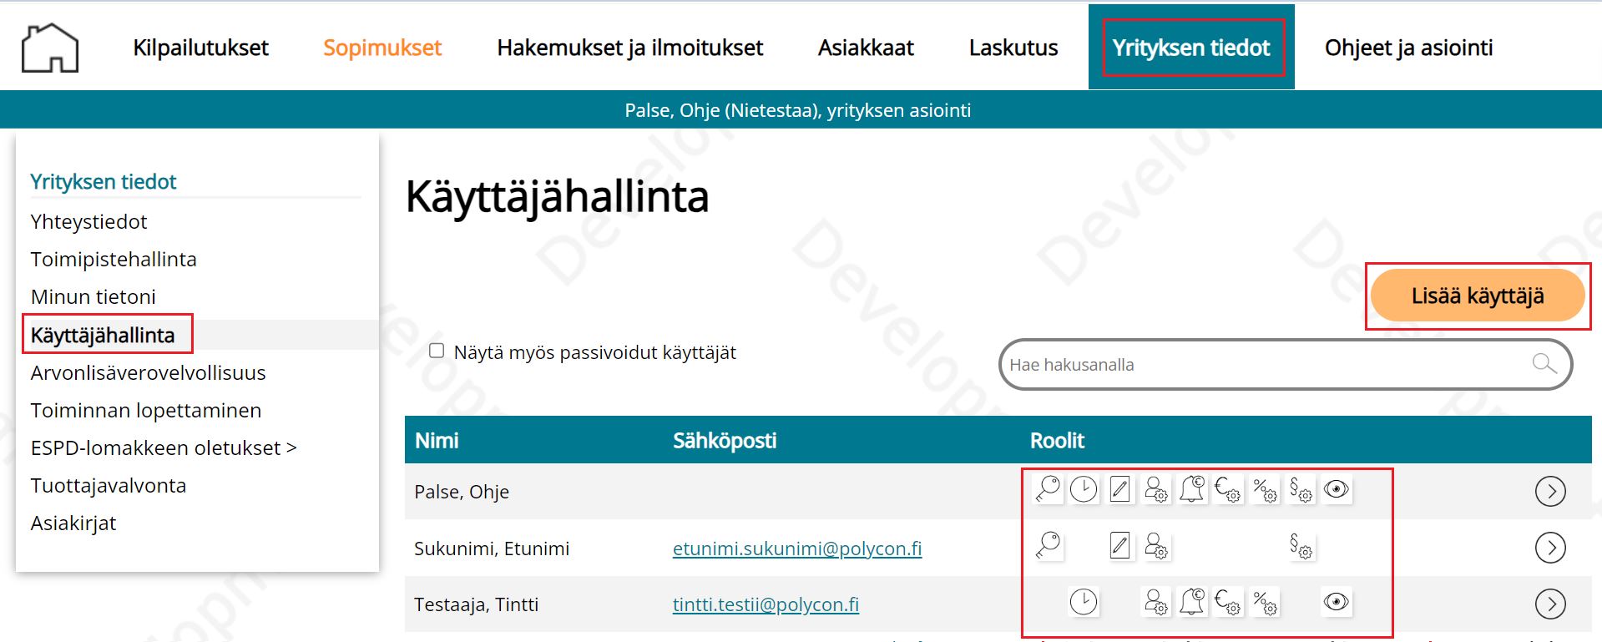Image resolution: width=1602 pixels, height=642 pixels.
Task: Click section-sign gear icon in Palse, Ohje row
Action: [x=1301, y=489]
